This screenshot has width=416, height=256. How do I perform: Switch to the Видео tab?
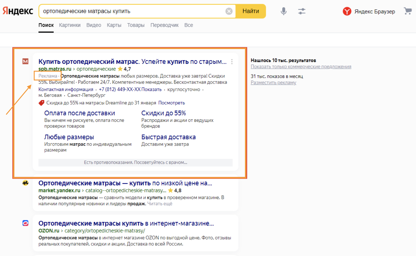pyautogui.click(x=94, y=25)
